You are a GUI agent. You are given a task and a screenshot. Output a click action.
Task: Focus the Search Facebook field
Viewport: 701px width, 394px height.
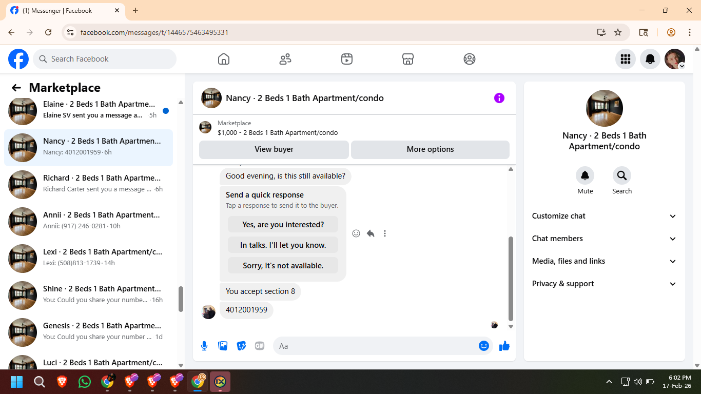pyautogui.click(x=105, y=59)
